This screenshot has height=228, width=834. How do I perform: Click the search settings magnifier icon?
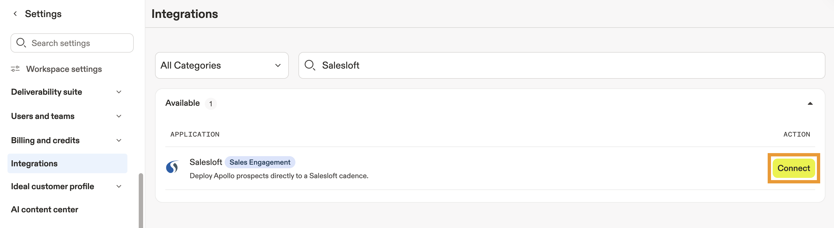click(21, 43)
